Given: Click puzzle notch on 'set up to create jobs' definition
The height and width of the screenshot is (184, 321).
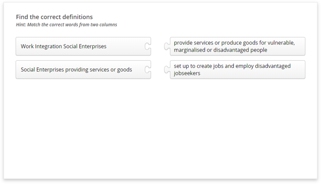Looking at the screenshot, I should (167, 70).
